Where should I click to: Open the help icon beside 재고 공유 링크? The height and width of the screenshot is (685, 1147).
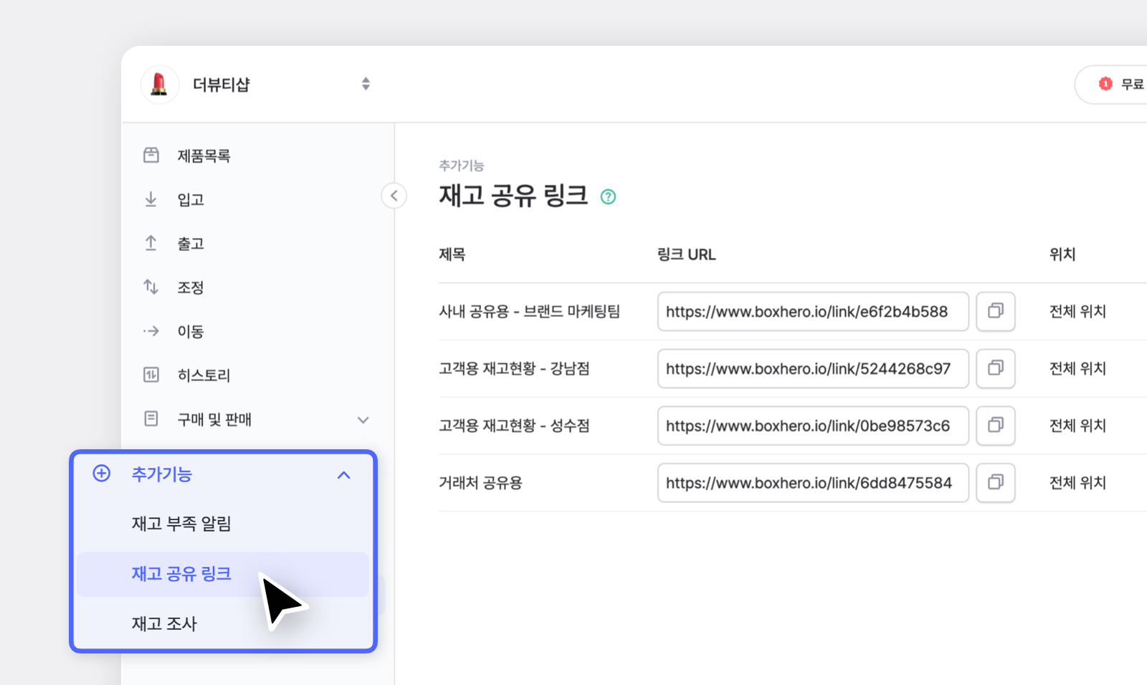click(x=608, y=196)
